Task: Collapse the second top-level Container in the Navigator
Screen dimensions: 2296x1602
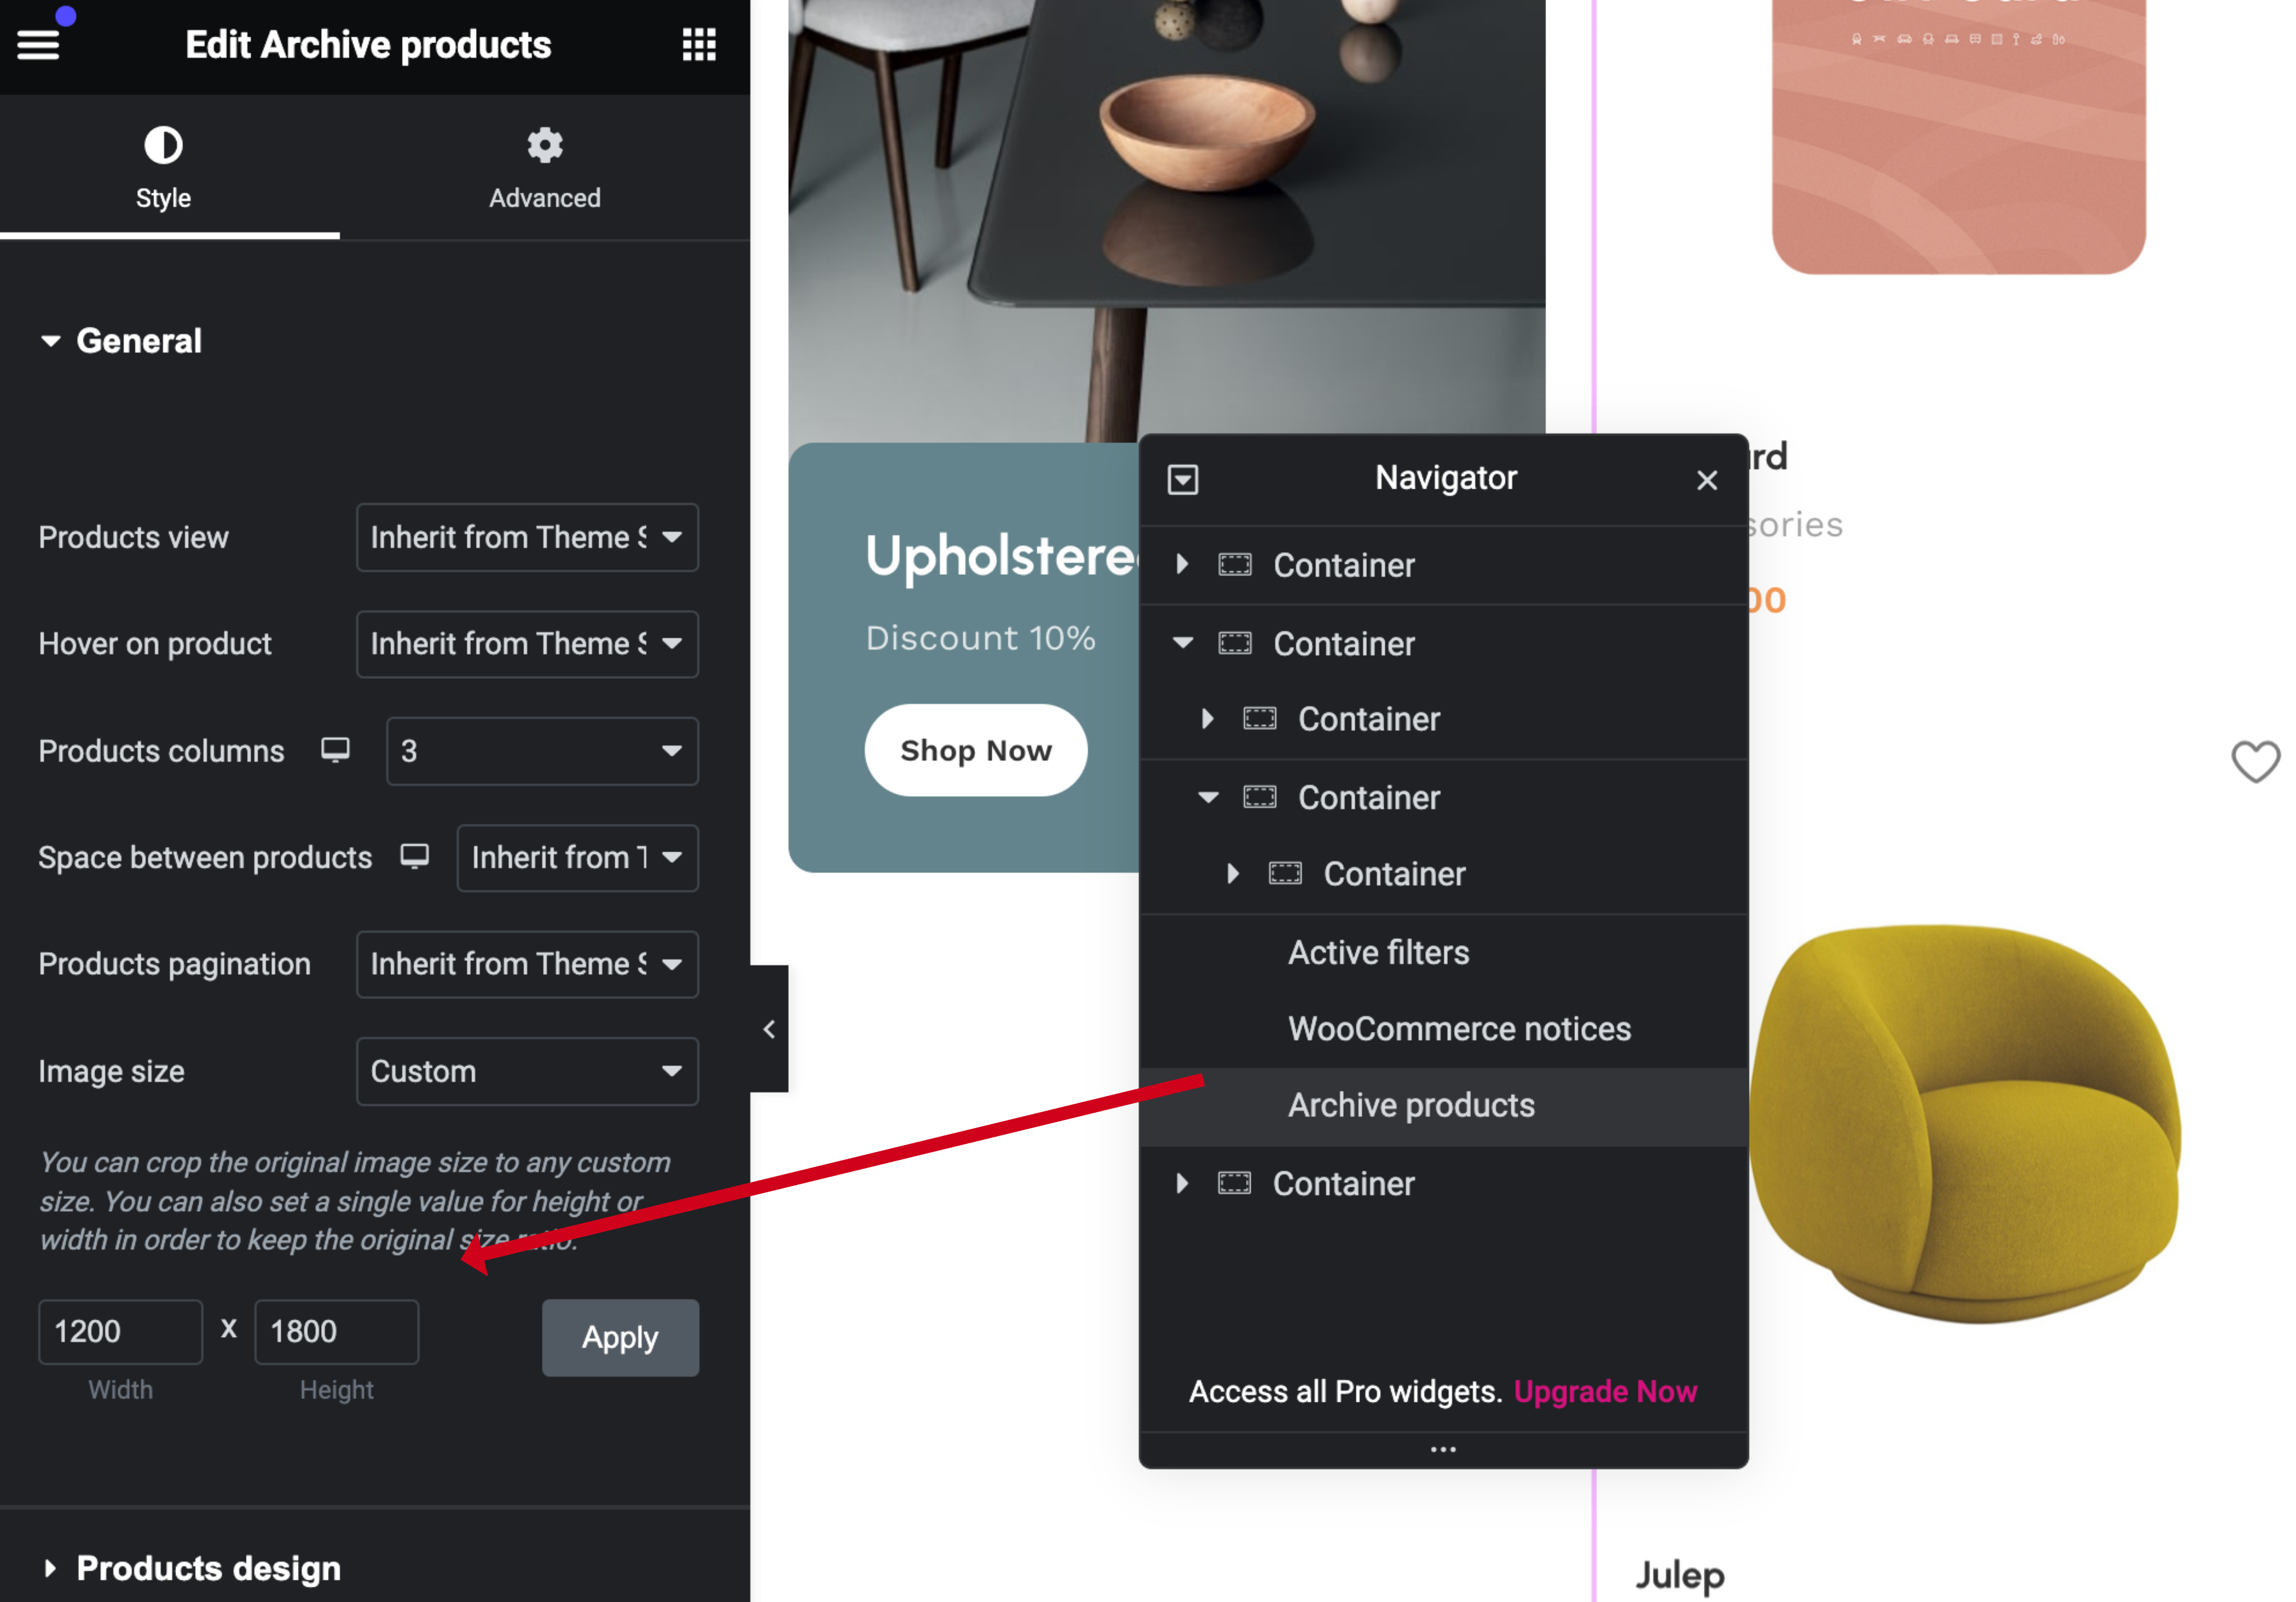Action: coord(1183,643)
